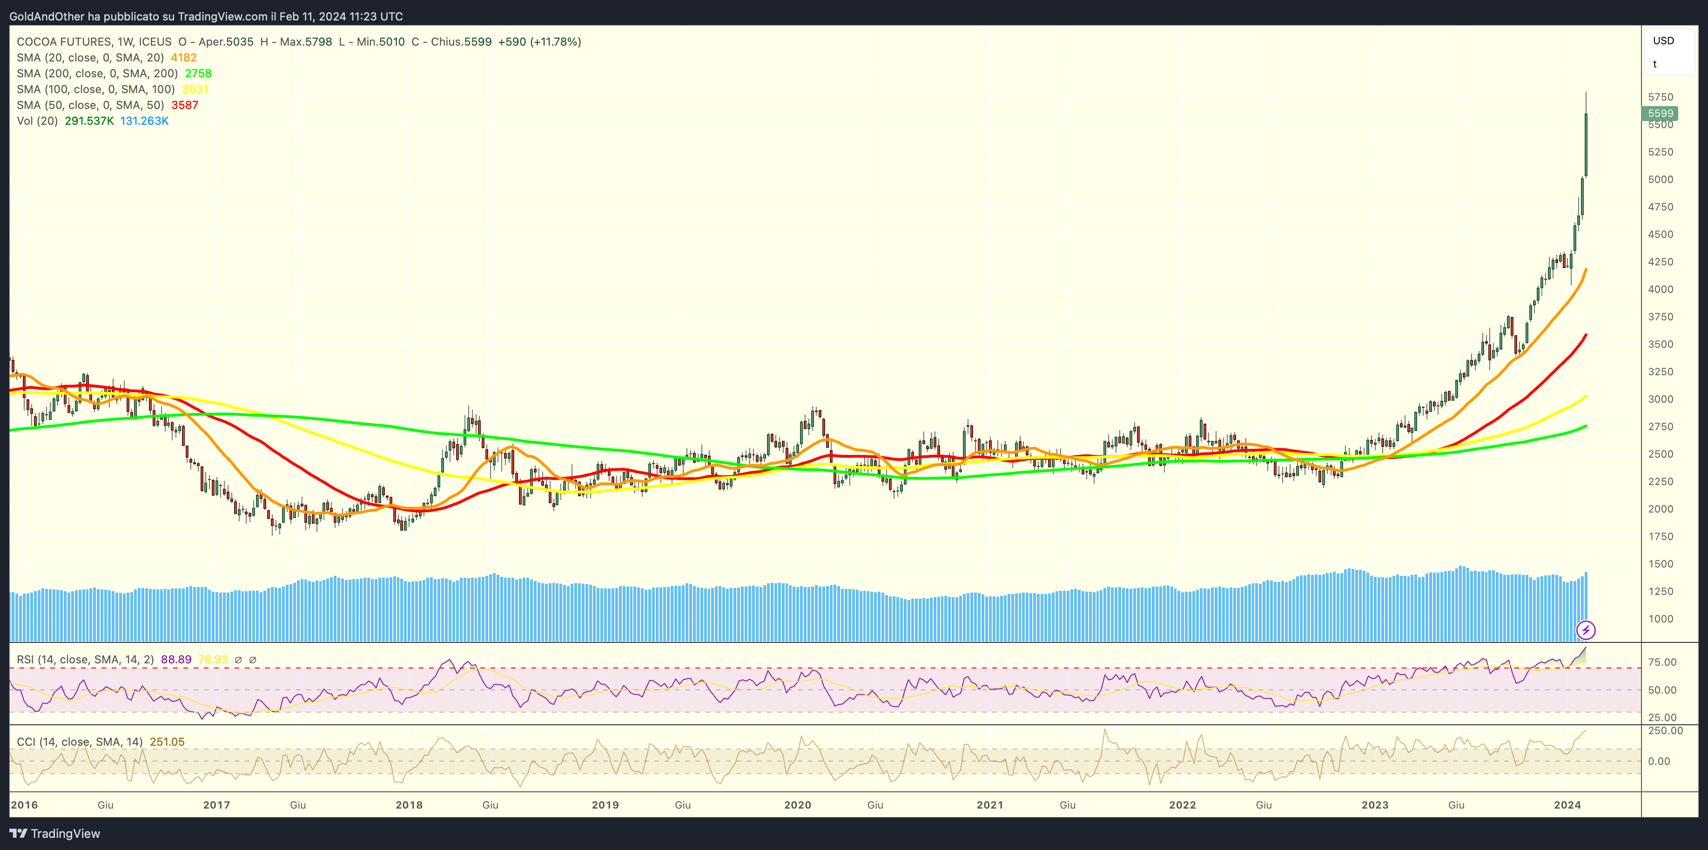Screen dimensions: 1708x850
Task: Select the SMA (20, close, 0, SMA, 20) legend
Action: [x=90, y=58]
